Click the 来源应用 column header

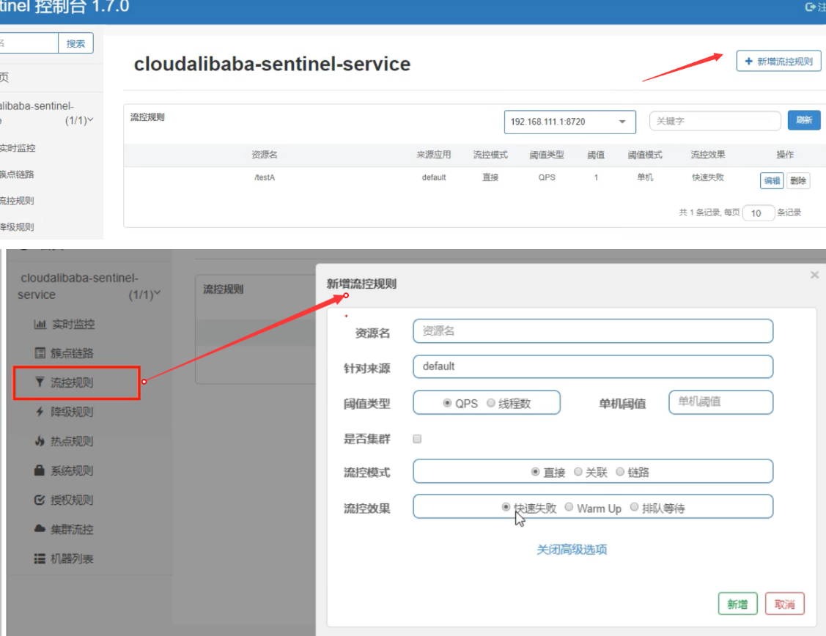(434, 155)
